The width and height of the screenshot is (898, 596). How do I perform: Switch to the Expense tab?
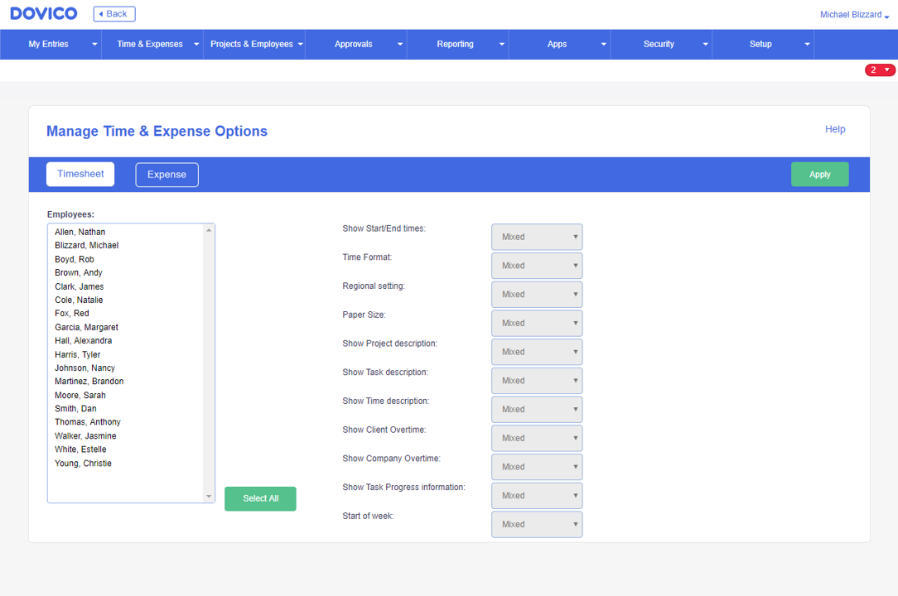pyautogui.click(x=167, y=174)
